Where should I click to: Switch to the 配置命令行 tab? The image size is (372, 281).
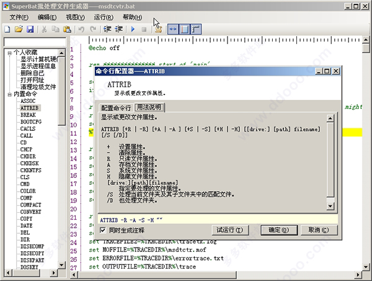[116, 108]
